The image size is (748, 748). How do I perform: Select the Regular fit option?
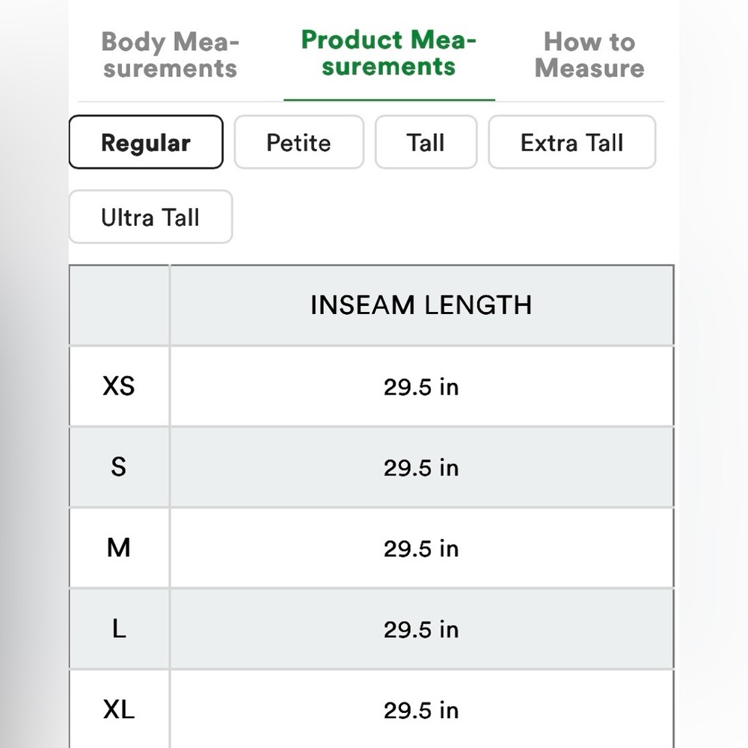click(146, 142)
